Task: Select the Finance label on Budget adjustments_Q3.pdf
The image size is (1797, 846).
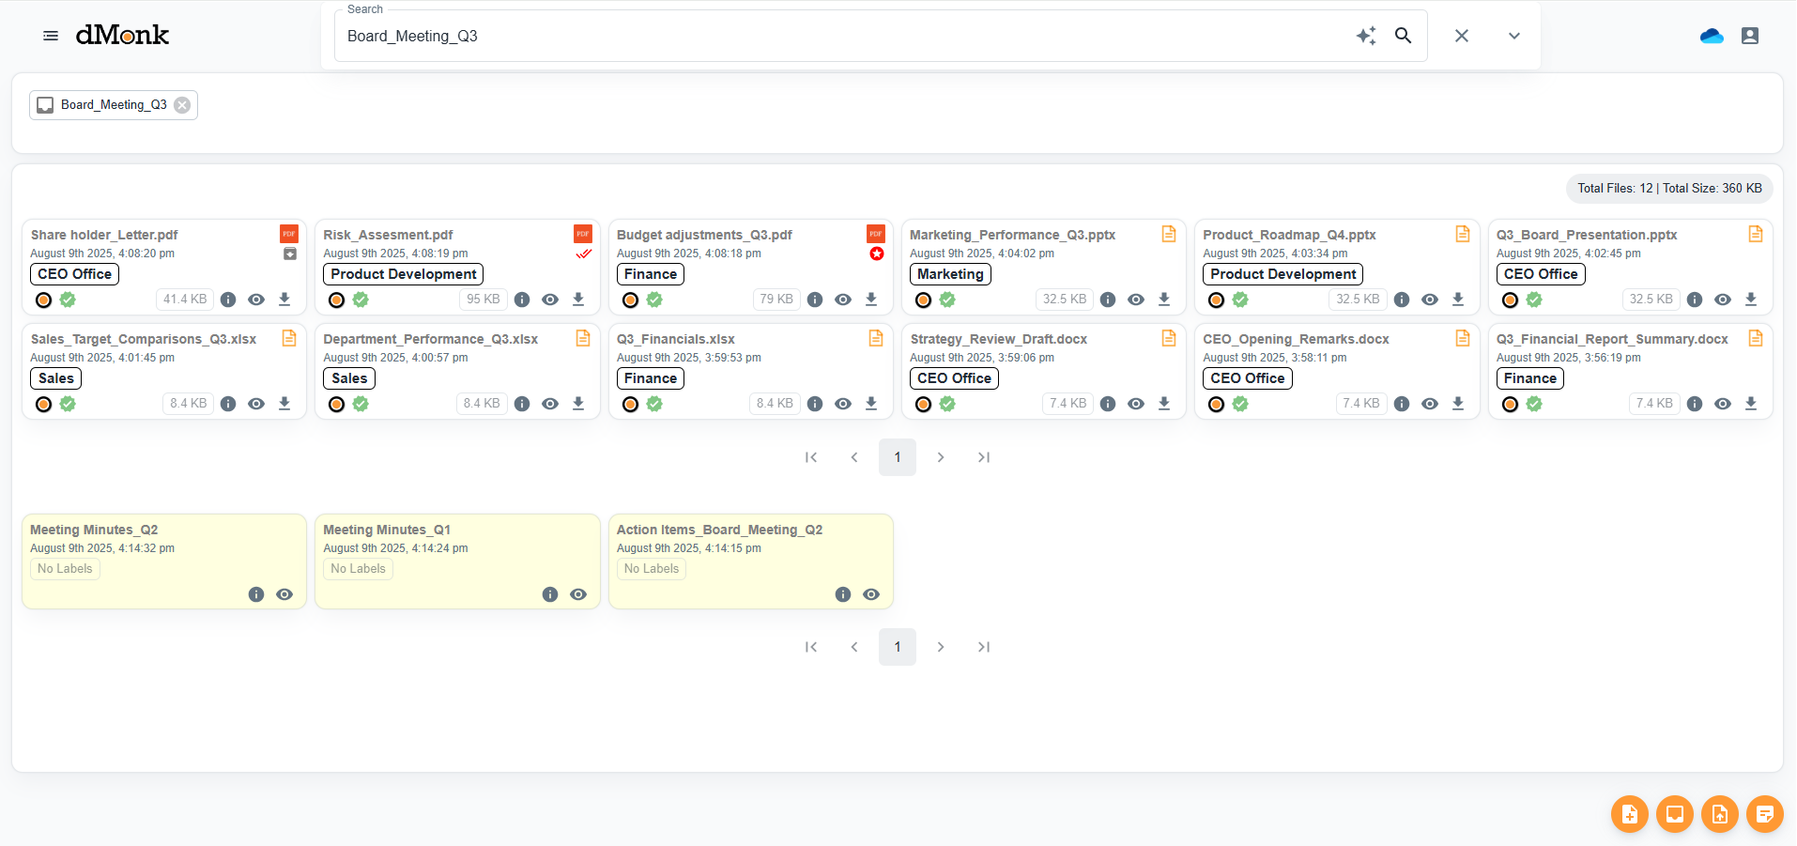Action: [649, 273]
